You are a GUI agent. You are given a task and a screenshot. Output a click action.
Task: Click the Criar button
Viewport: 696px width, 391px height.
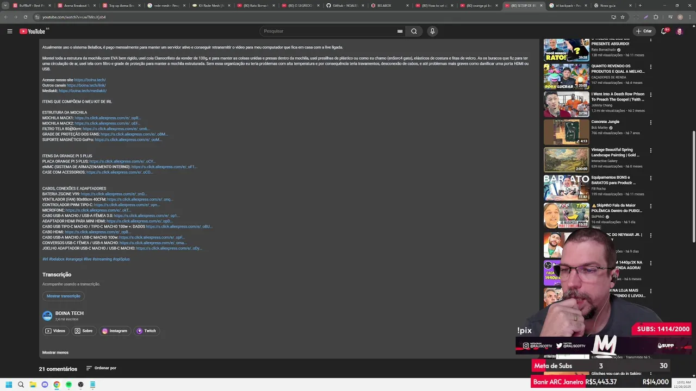pyautogui.click(x=644, y=31)
